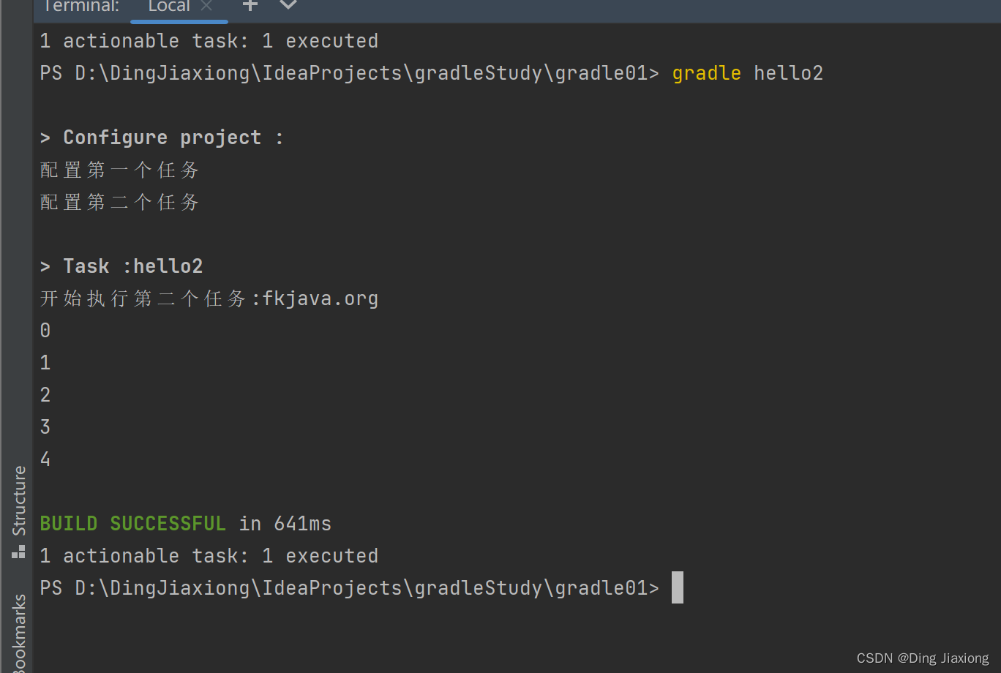Close the Local terminal tab
Screen dimensions: 1001x673
[206, 7]
